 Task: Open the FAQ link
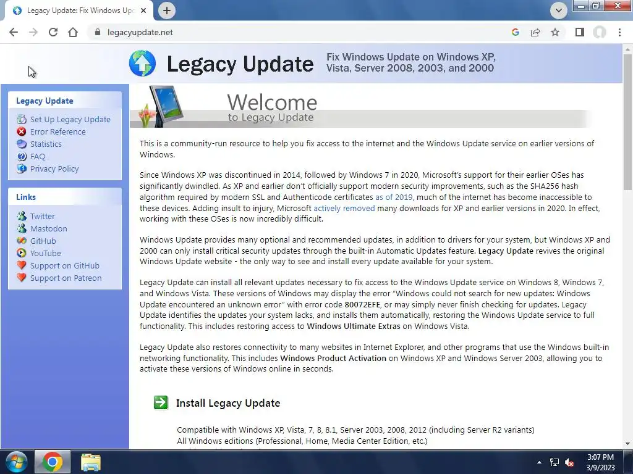[38, 156]
